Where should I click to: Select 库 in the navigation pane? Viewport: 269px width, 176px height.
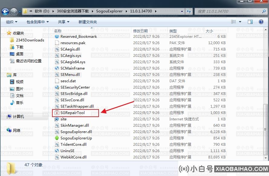click(x=15, y=75)
